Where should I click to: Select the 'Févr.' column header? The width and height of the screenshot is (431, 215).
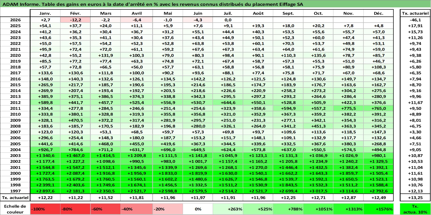[75, 13]
